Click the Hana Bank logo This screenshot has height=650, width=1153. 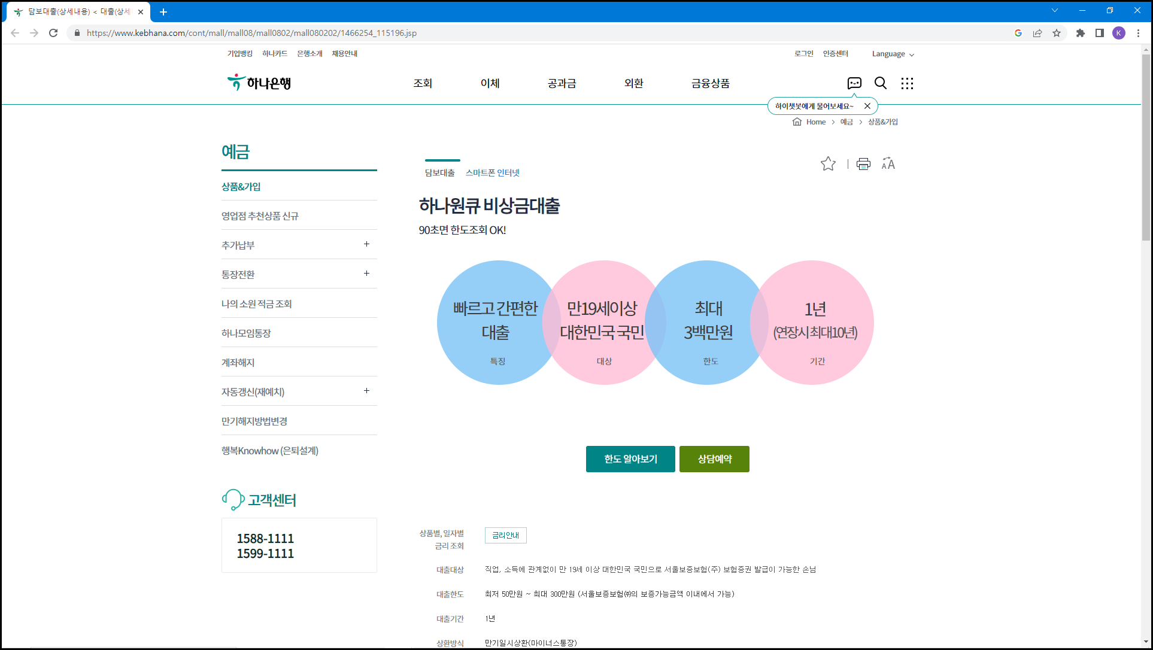point(259,83)
